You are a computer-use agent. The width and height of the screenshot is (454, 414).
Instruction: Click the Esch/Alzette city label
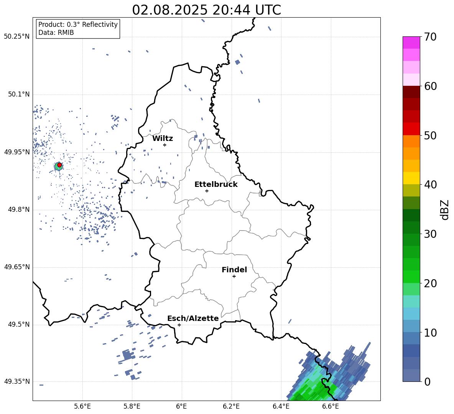pos(193,318)
